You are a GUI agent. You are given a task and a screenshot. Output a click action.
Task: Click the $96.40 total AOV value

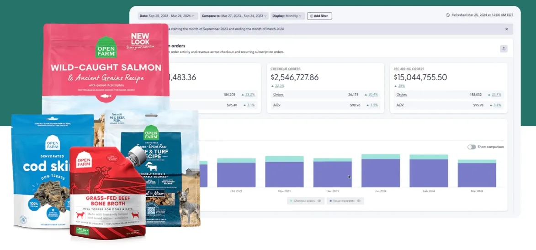click(x=232, y=105)
